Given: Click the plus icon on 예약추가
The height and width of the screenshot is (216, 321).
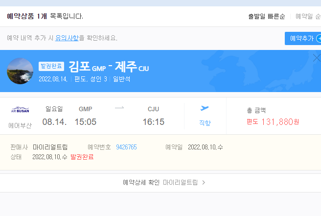Looking at the screenshot, I should click(318, 38).
